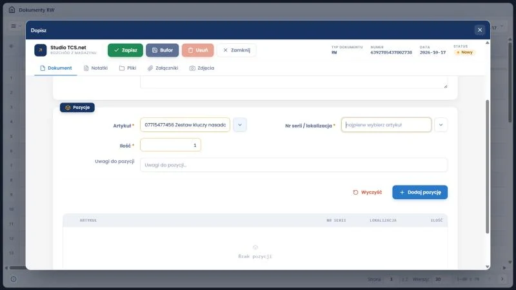Click the Nowy status badge
Image resolution: width=516 pixels, height=290 pixels.
tap(464, 52)
